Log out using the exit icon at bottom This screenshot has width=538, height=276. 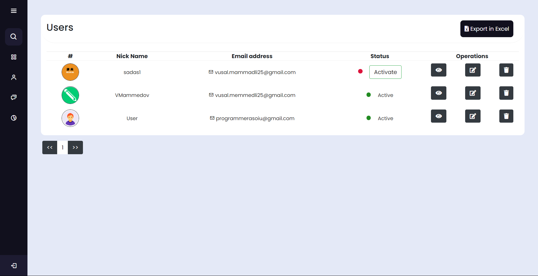coord(14,265)
